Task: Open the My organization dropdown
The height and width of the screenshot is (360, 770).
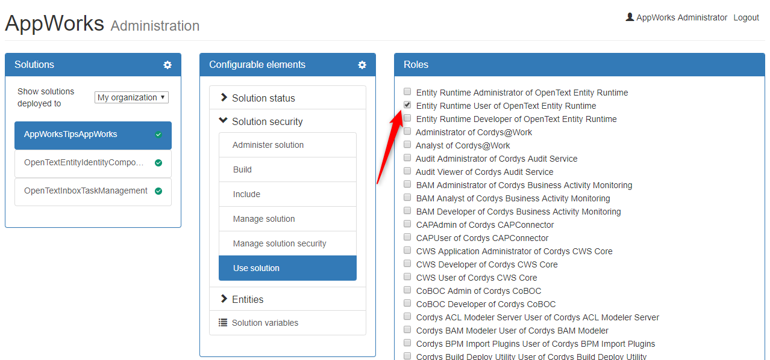Action: tap(131, 97)
